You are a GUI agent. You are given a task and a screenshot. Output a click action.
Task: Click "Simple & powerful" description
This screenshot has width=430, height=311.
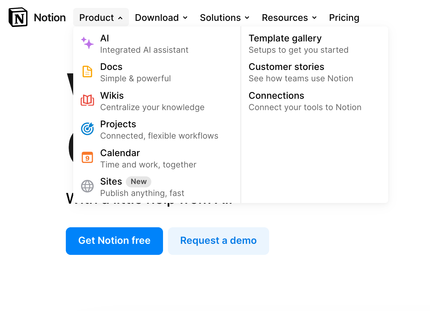pos(135,79)
